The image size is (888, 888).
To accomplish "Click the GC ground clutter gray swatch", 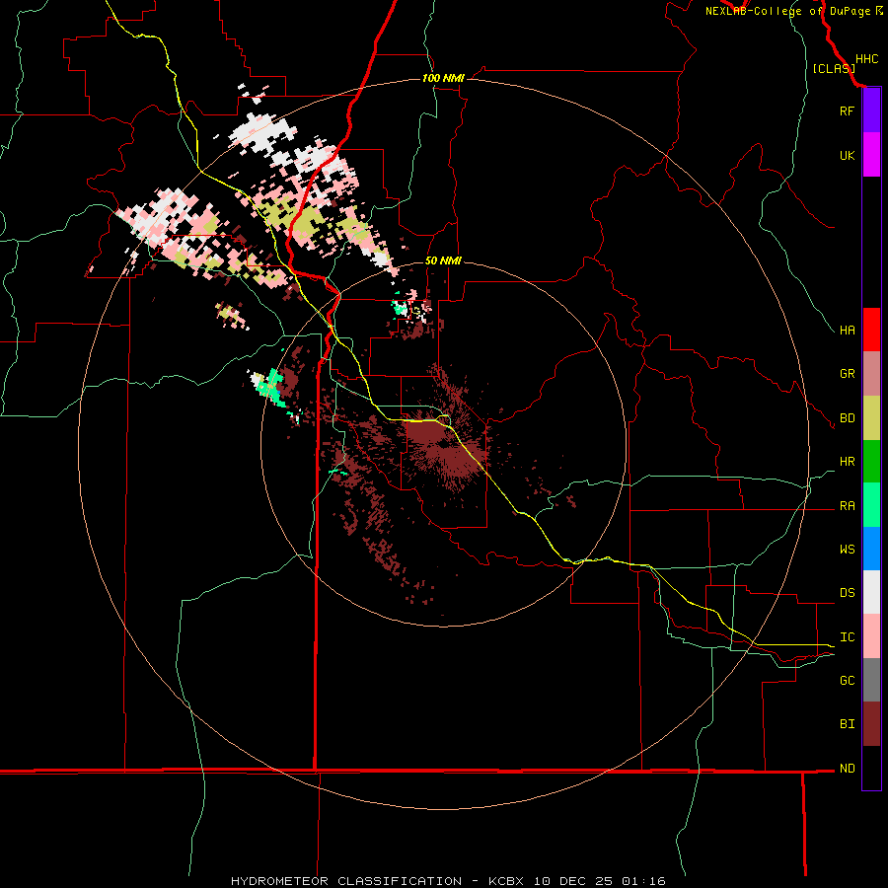I will point(871,680).
